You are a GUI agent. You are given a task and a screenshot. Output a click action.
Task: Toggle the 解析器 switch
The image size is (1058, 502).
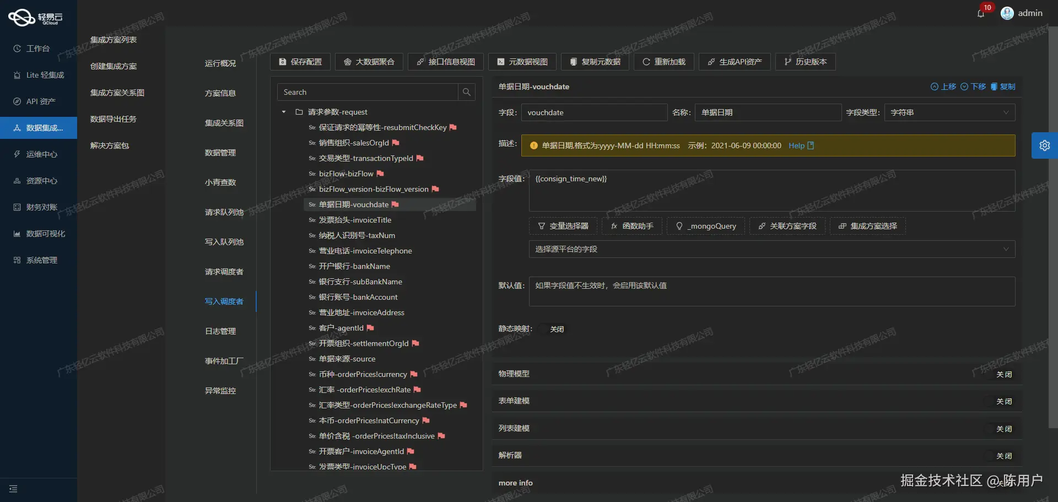pyautogui.click(x=1000, y=456)
